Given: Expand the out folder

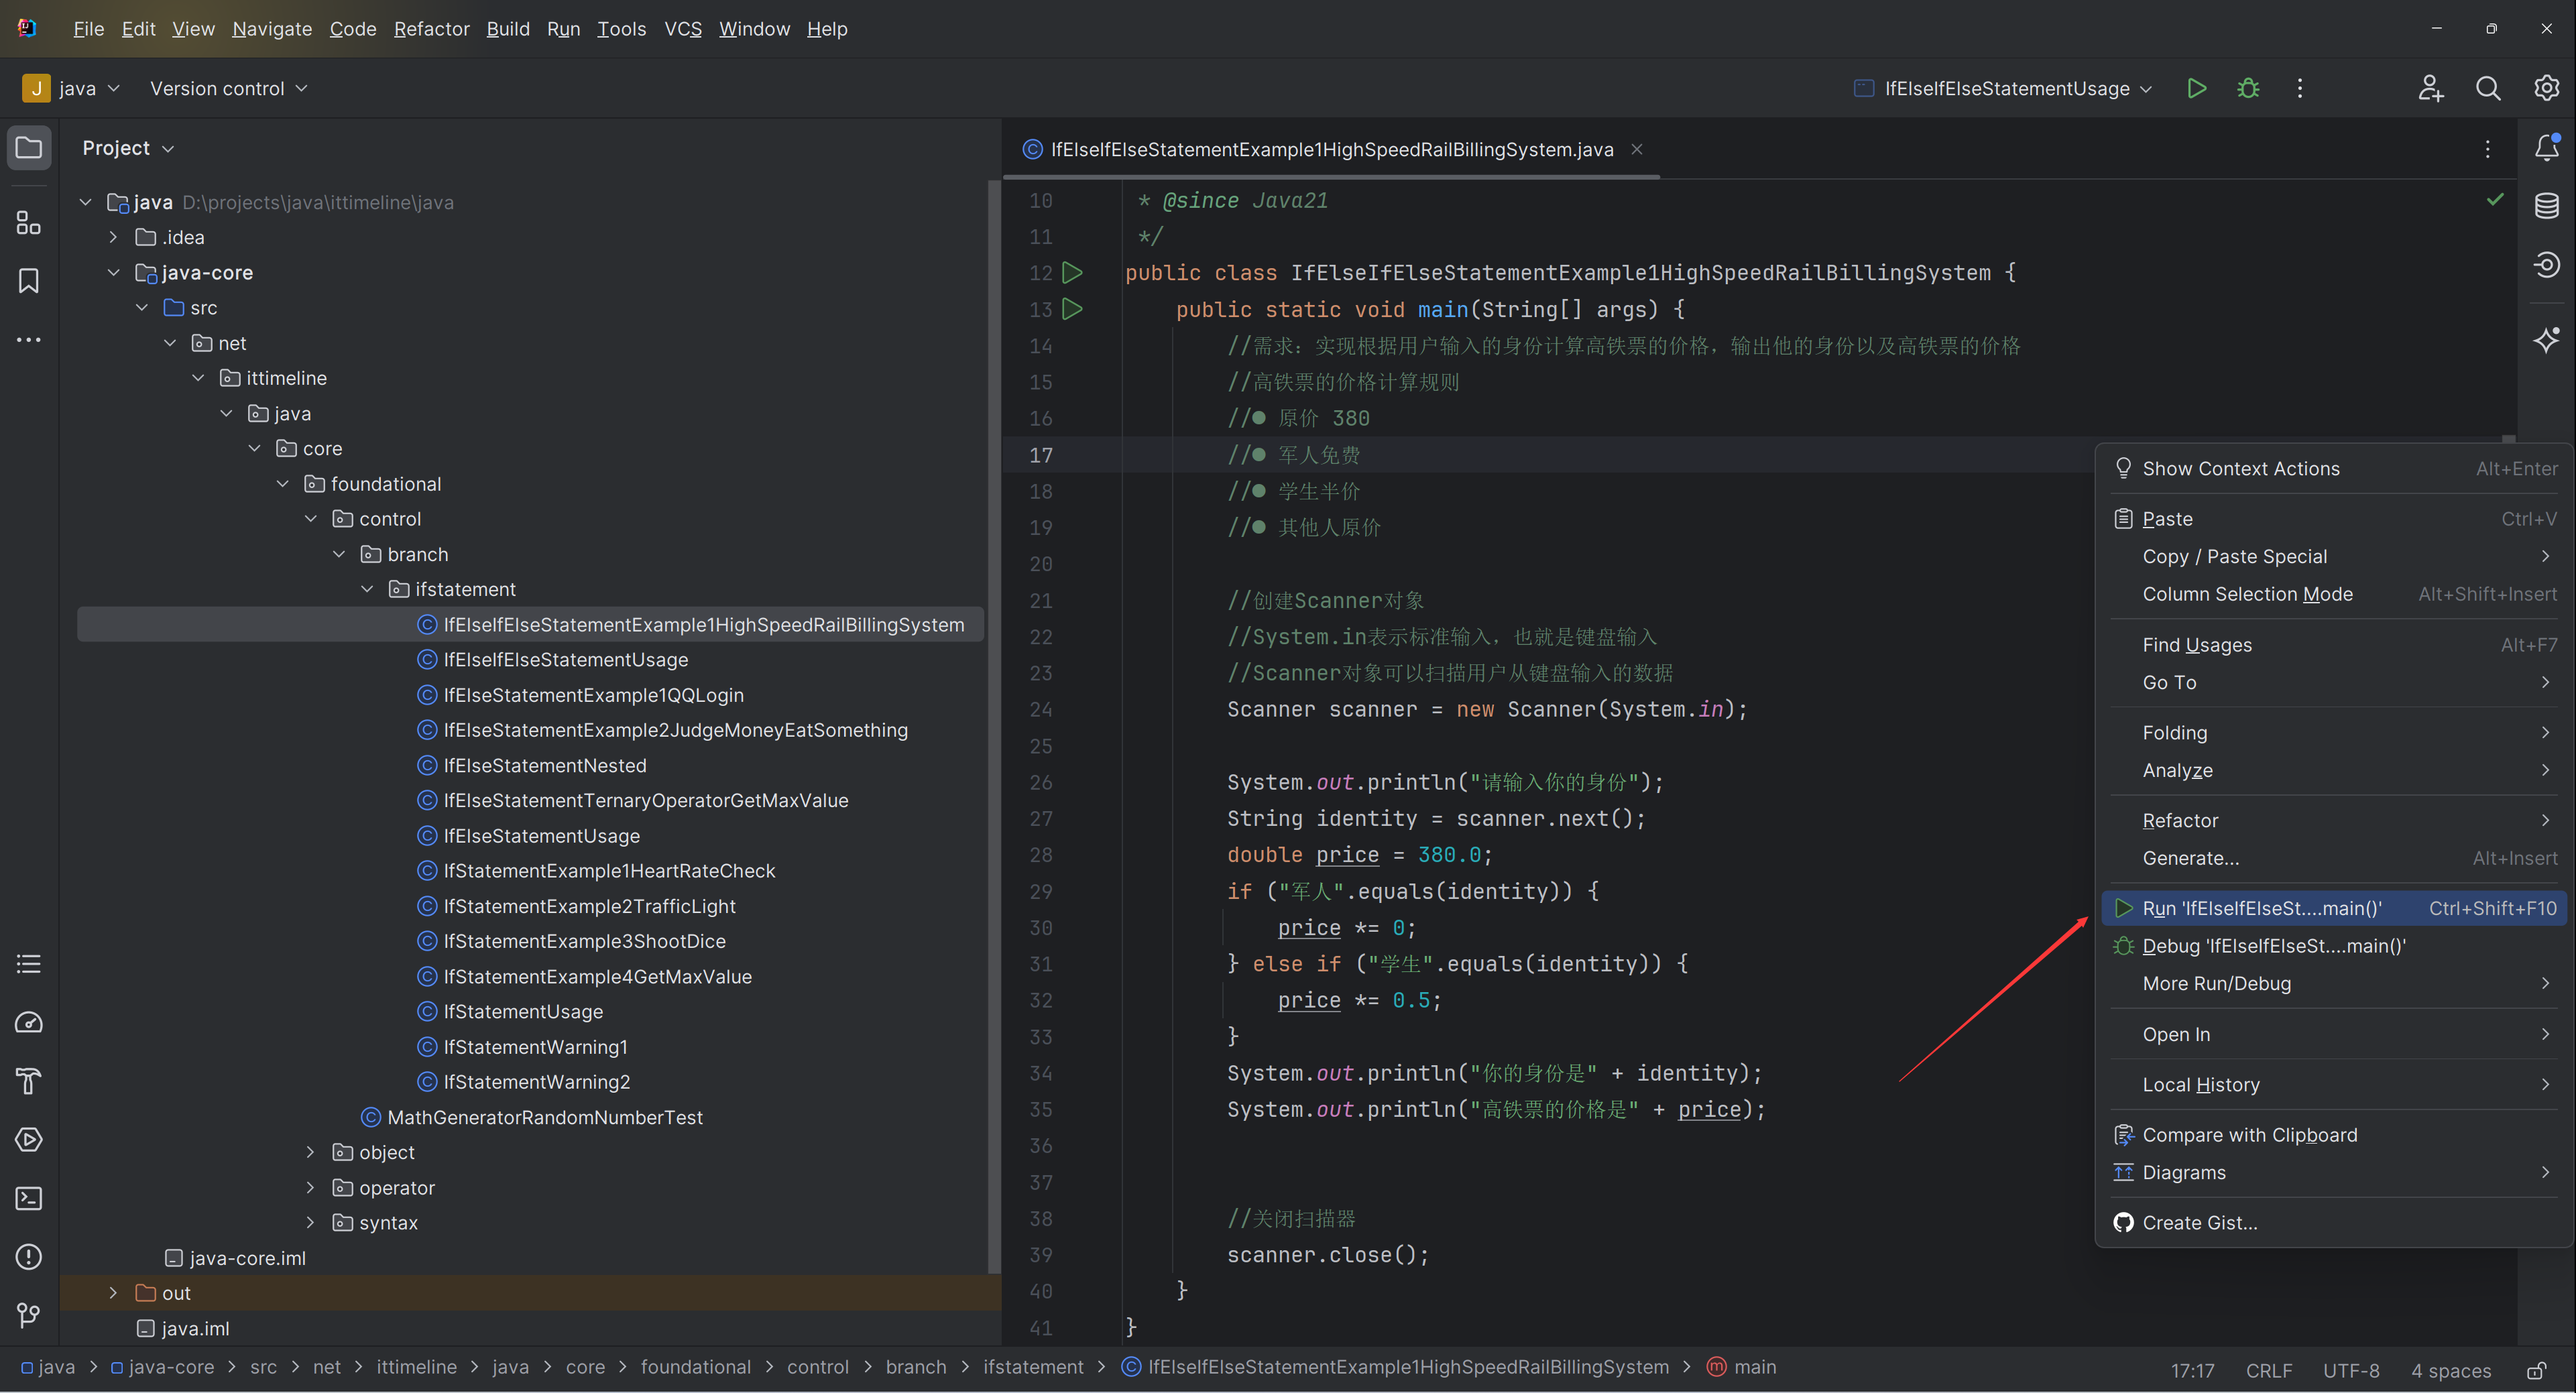Looking at the screenshot, I should pyautogui.click(x=114, y=1293).
